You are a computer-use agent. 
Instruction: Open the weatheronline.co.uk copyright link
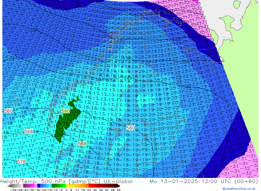239,188
